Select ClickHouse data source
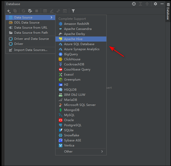Screen dimensions: 171x166 81,59
